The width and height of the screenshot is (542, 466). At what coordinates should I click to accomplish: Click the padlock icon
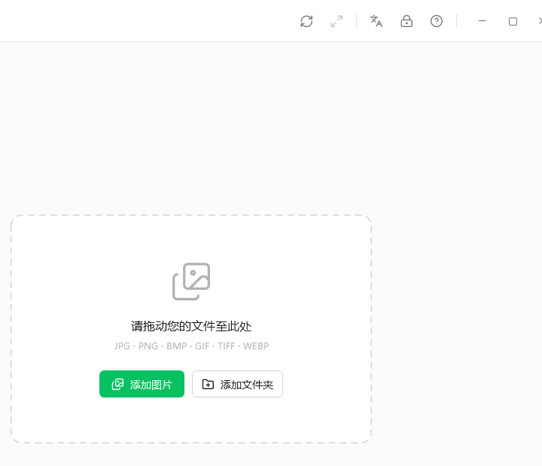[406, 21]
